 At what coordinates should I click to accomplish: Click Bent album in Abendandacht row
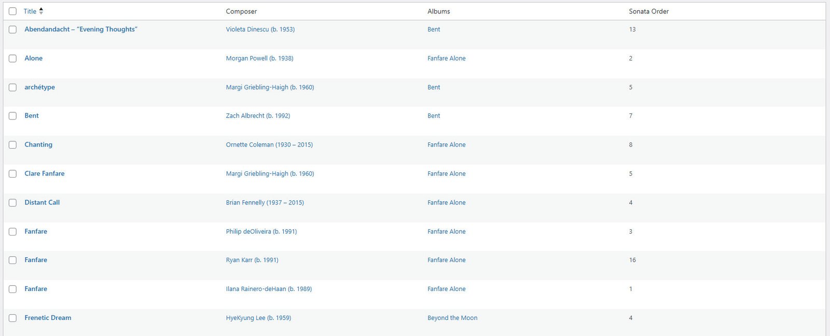click(434, 30)
